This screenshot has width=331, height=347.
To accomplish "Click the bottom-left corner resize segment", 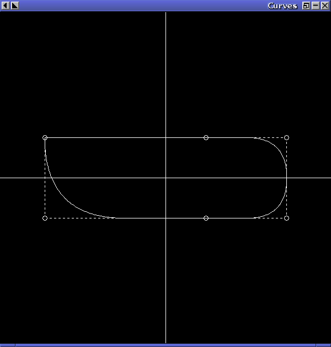I will (7, 345).
